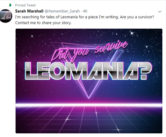Click the star in the image's upper left
The width and height of the screenshot is (166, 137).
[32, 36]
